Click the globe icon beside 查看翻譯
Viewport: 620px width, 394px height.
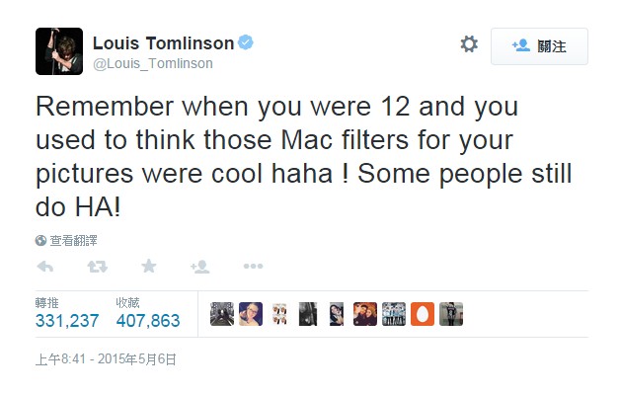40,241
